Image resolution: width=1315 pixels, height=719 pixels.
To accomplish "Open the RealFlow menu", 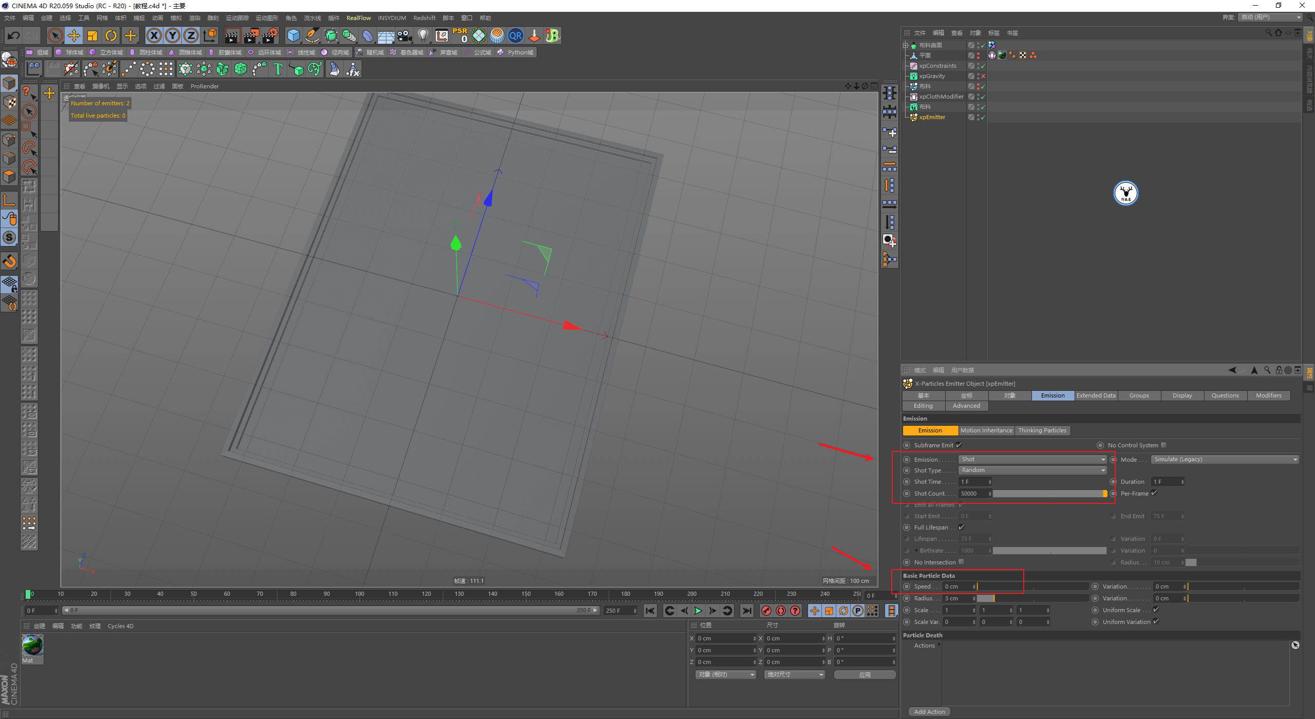I will click(x=359, y=18).
